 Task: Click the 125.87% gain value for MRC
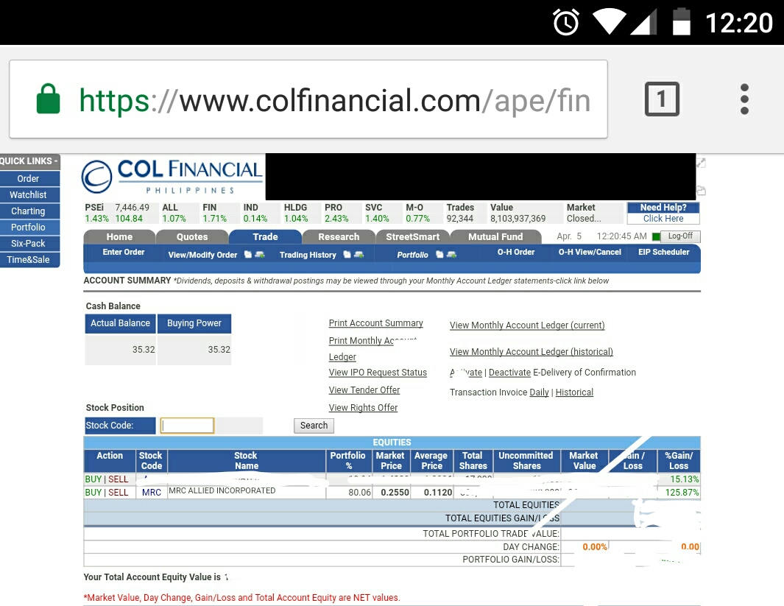(682, 492)
